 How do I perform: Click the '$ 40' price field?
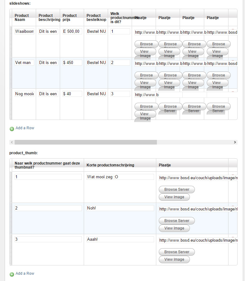coord(72,94)
